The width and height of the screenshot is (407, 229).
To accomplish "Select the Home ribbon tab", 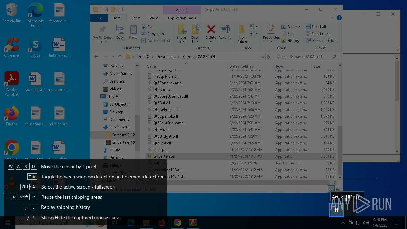I will point(117,18).
